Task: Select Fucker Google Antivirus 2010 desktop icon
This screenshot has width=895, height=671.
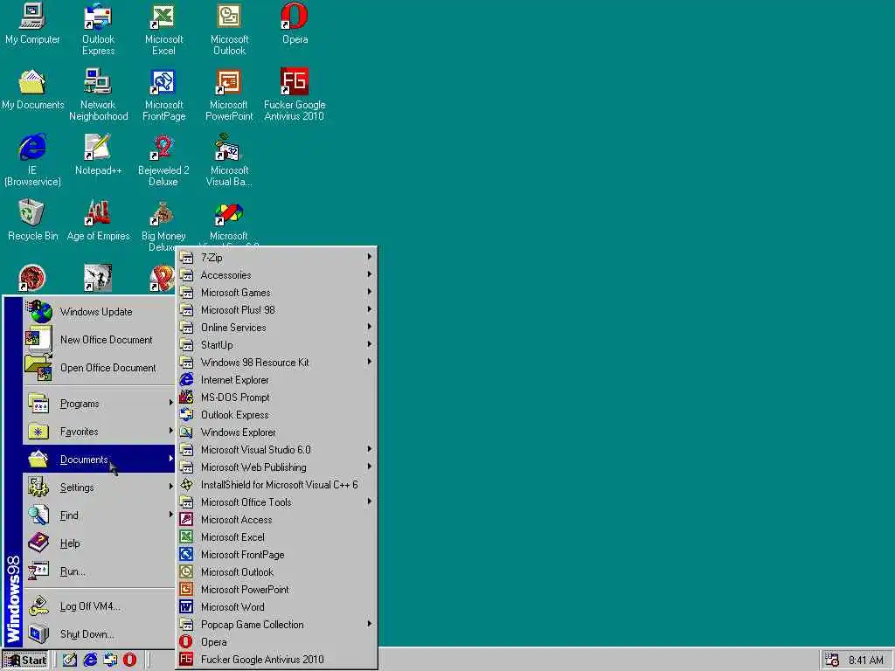Action: pos(295,94)
